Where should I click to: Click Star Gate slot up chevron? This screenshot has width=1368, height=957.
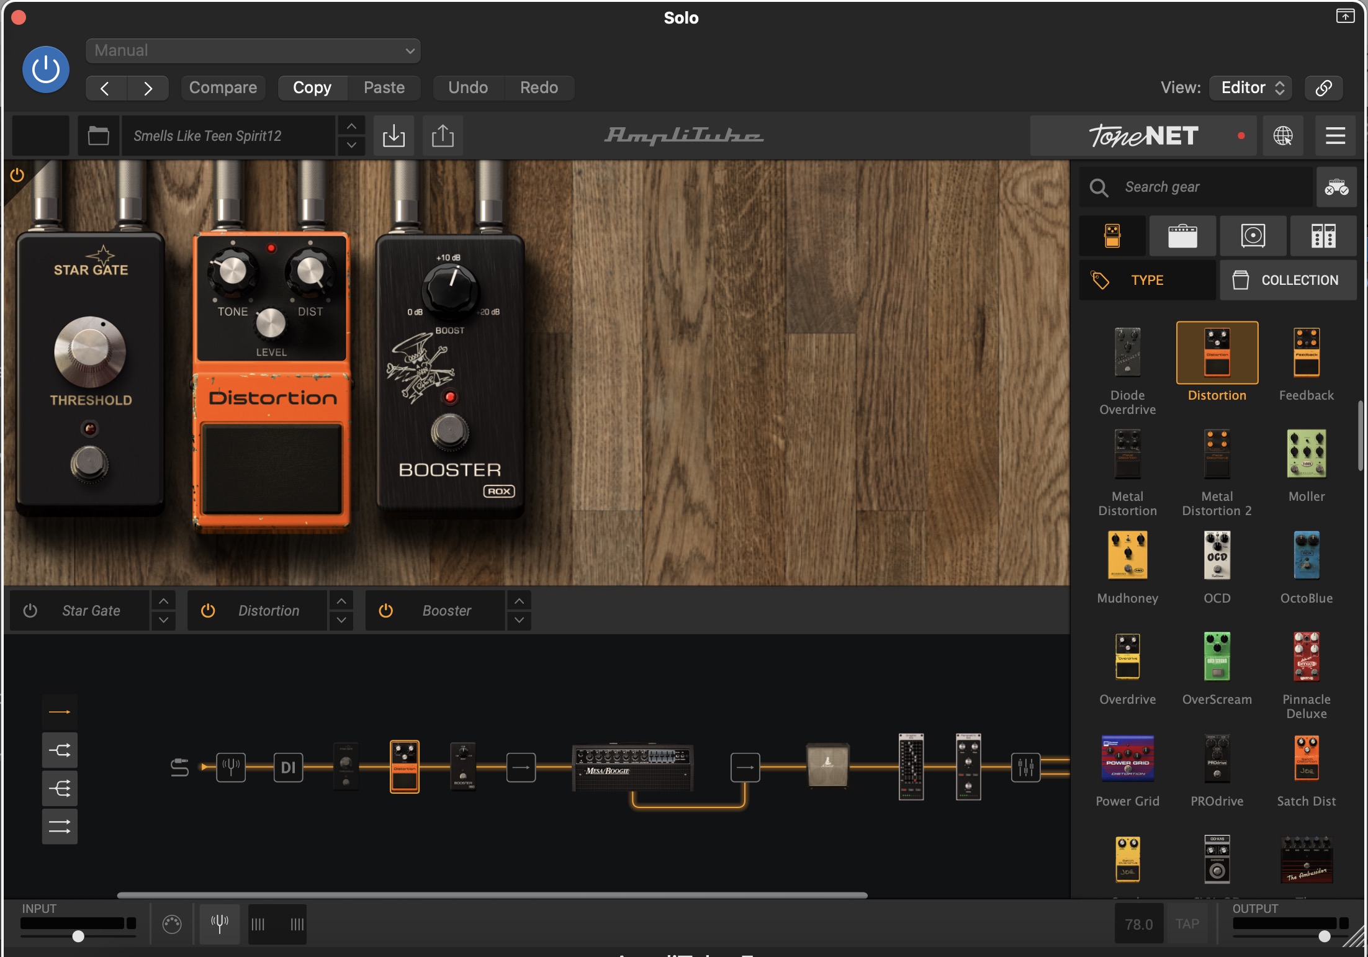point(163,601)
